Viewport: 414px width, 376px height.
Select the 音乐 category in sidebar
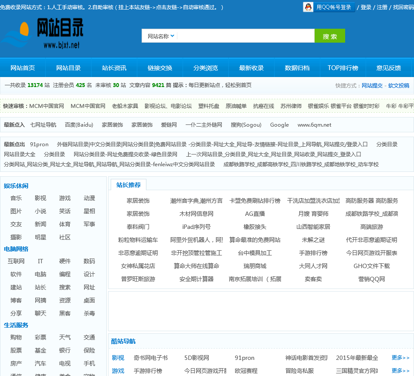coord(16,198)
